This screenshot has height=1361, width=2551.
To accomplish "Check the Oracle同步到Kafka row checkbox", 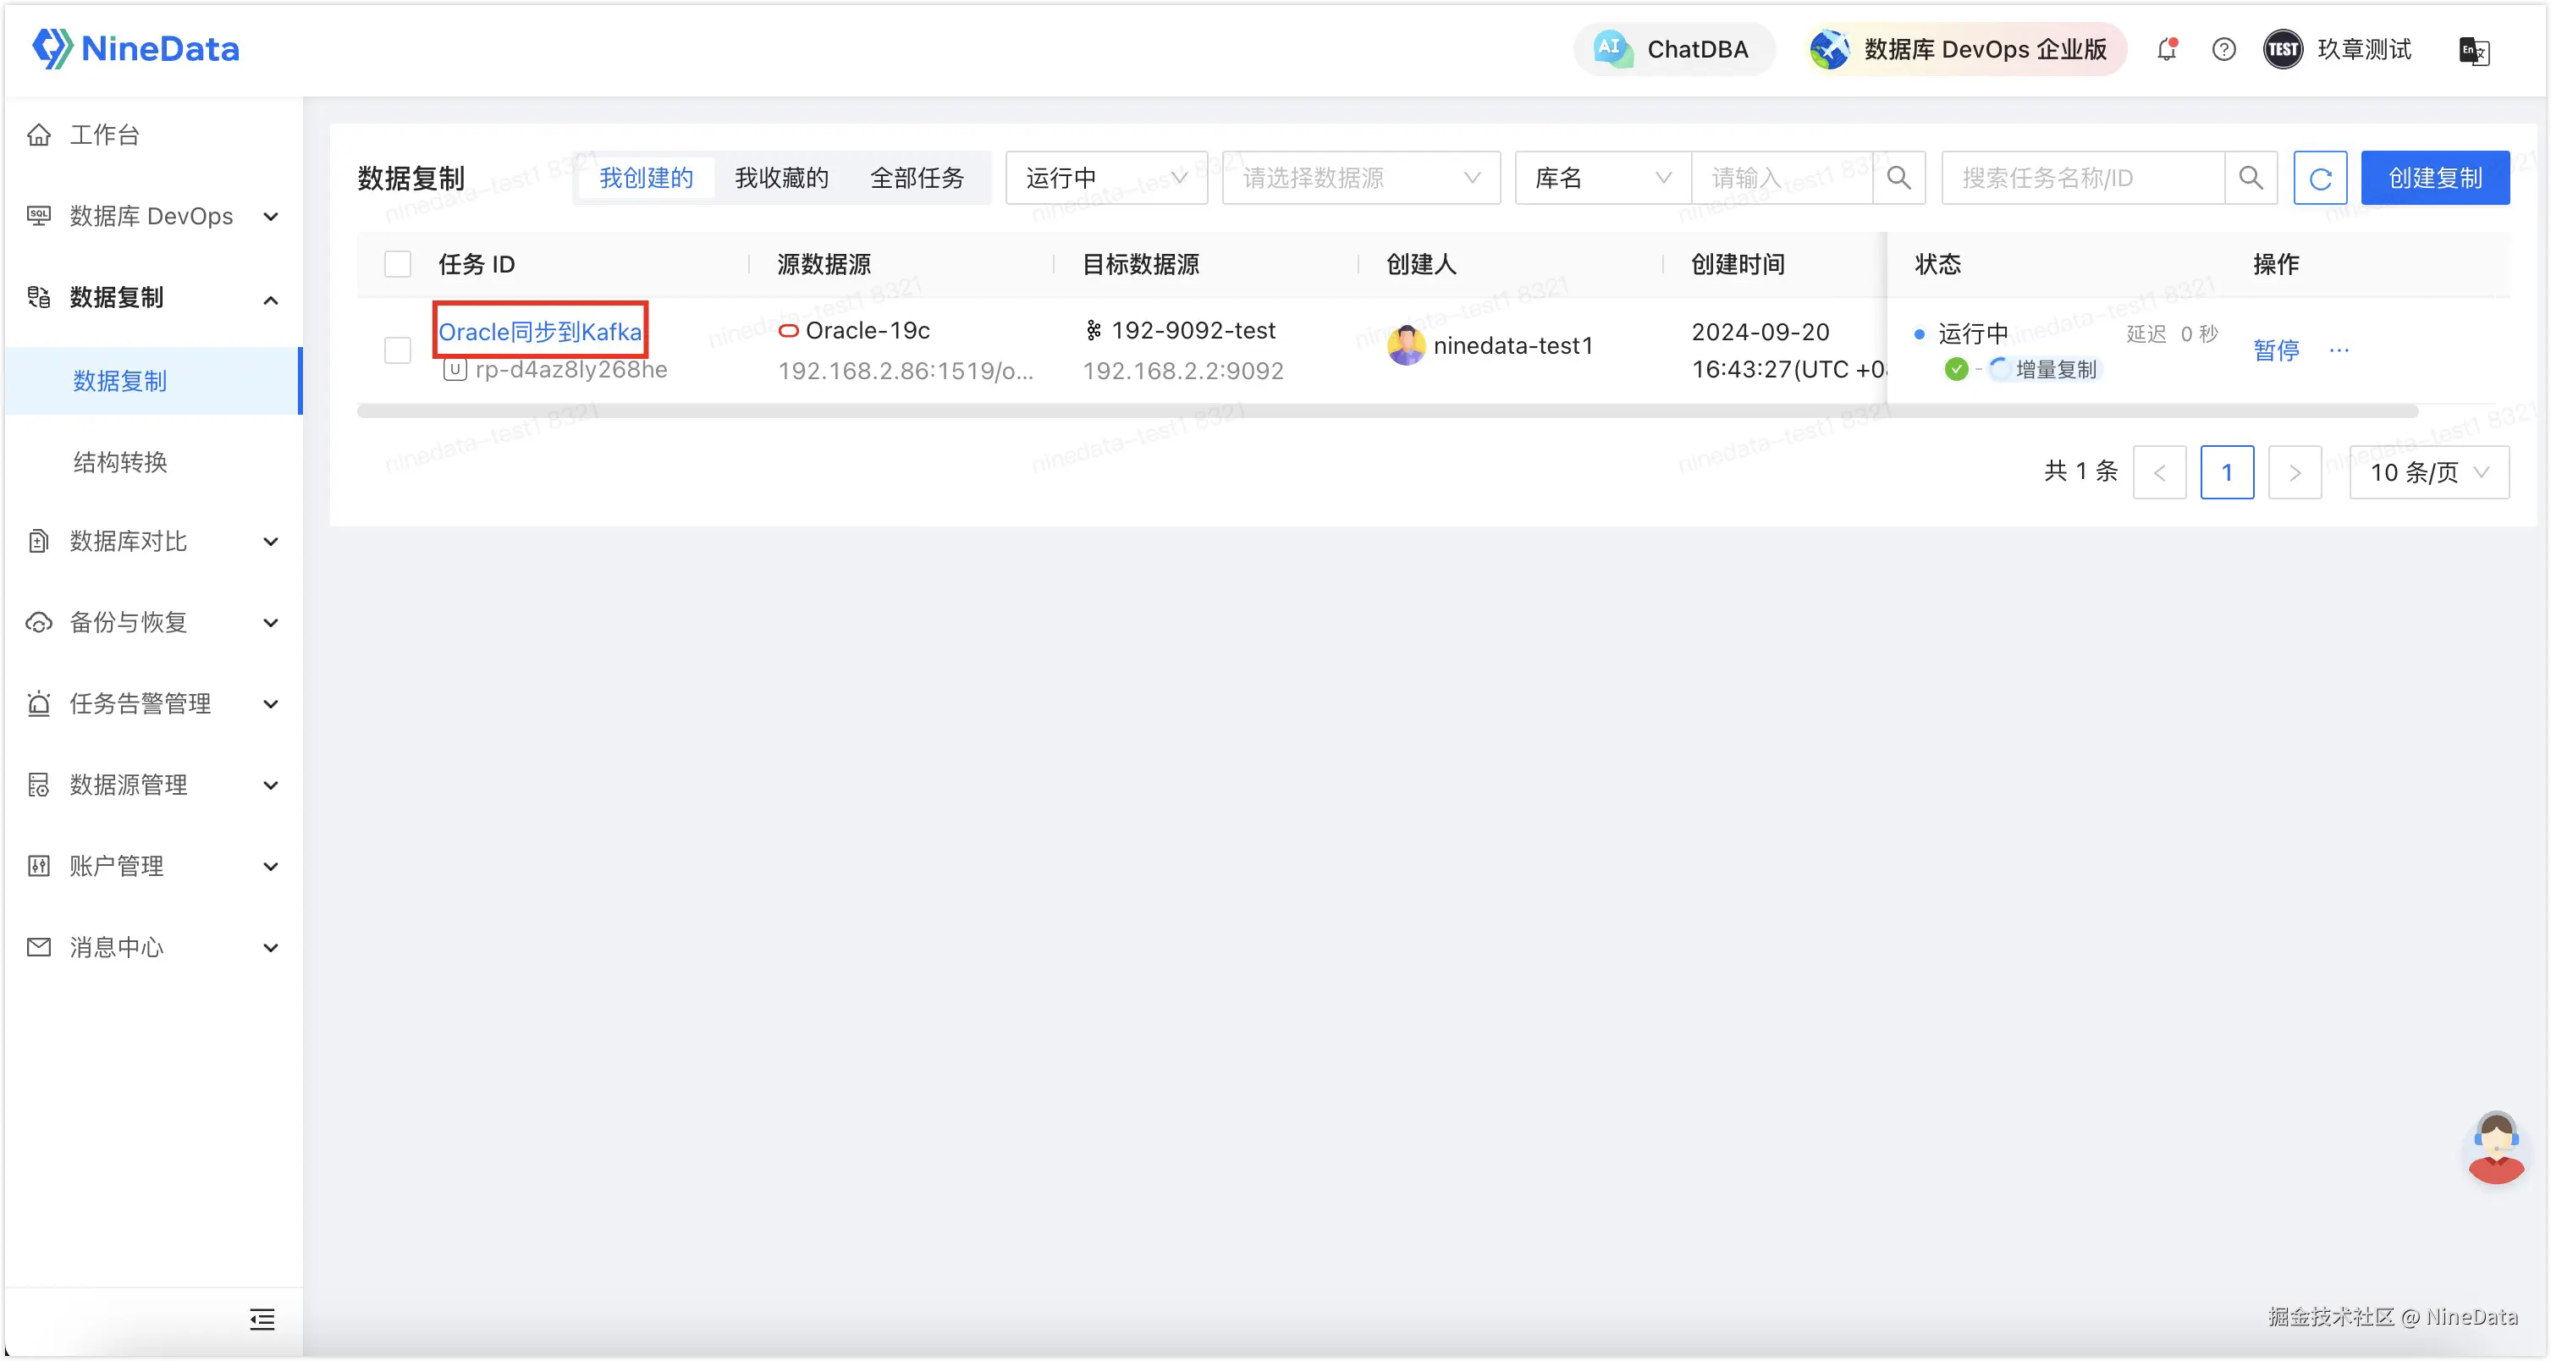I will click(397, 350).
